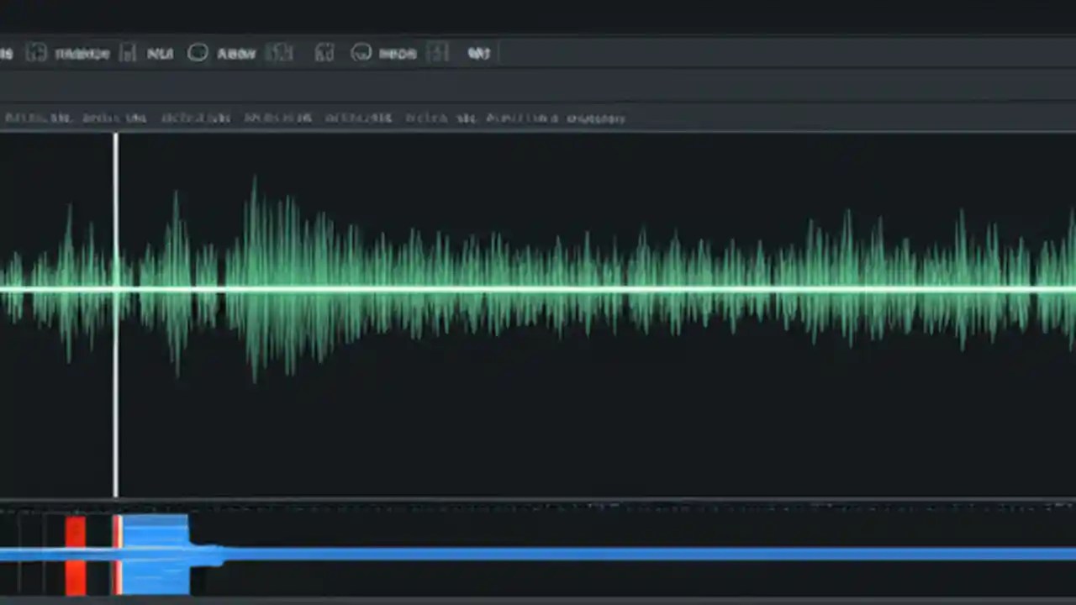Select the headphones monitoring icon

tap(324, 53)
